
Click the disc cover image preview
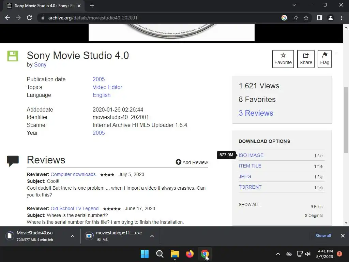pyautogui.click(x=172, y=33)
